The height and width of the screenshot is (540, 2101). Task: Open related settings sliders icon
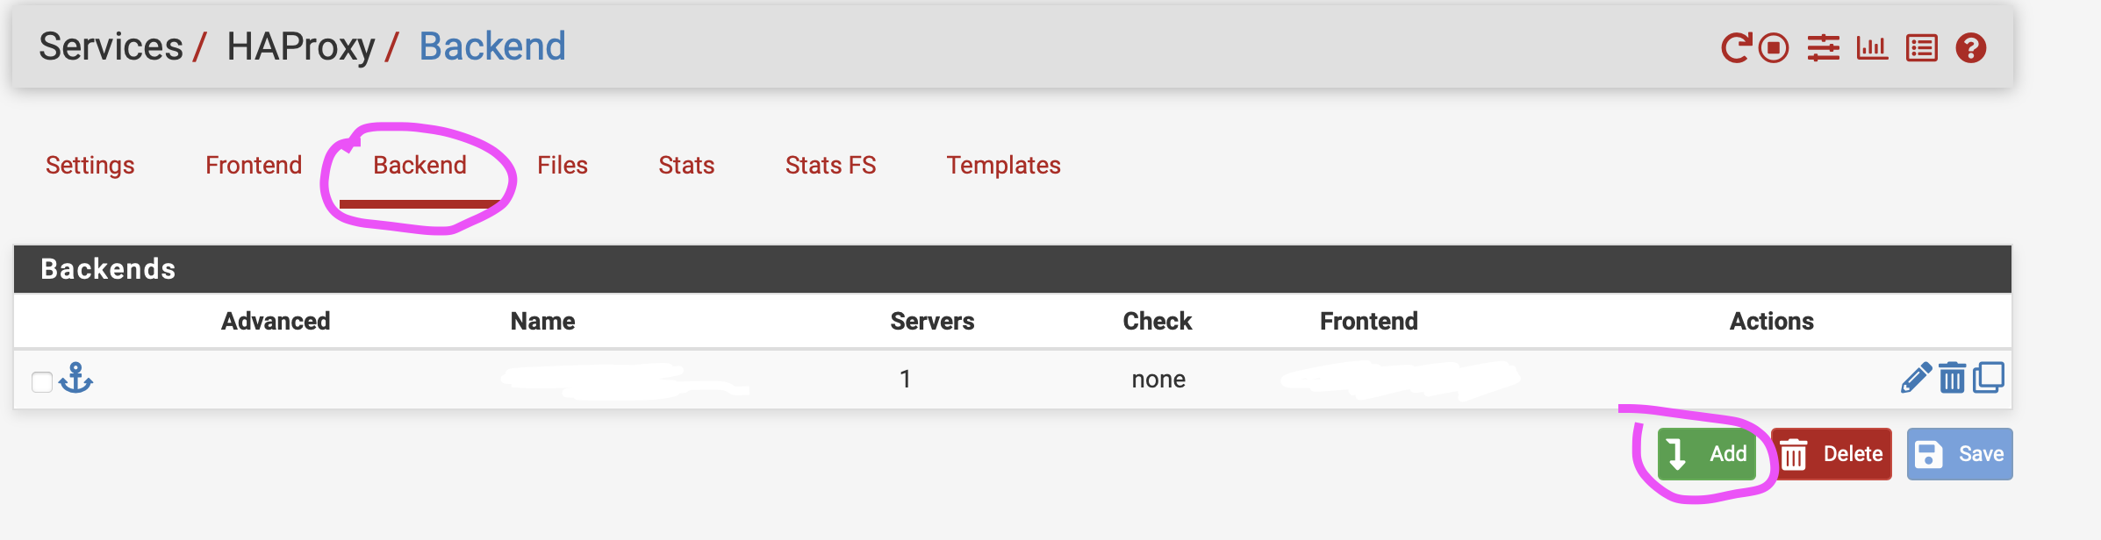(1823, 47)
